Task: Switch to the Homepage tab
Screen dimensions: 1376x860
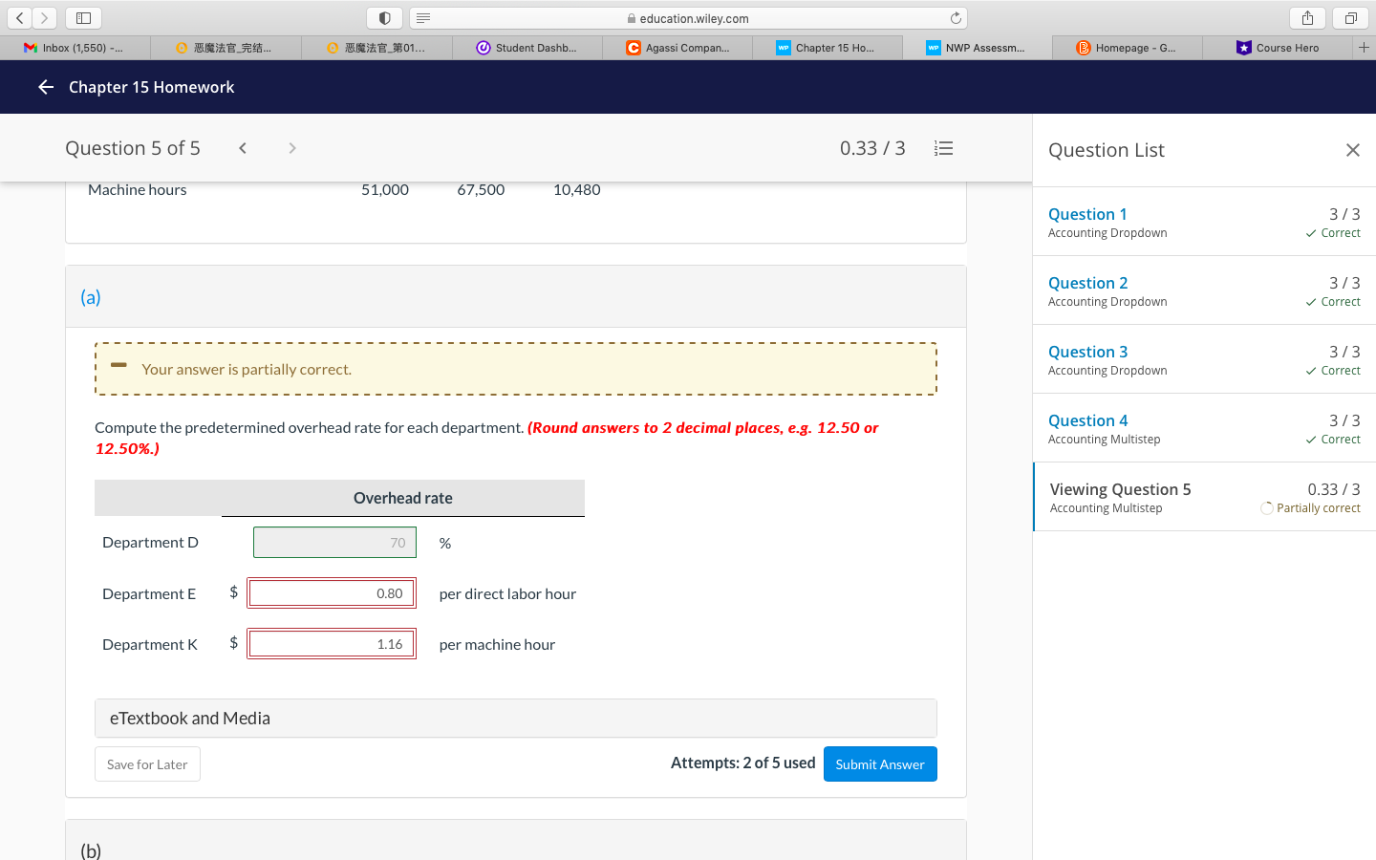Action: coord(1128,47)
